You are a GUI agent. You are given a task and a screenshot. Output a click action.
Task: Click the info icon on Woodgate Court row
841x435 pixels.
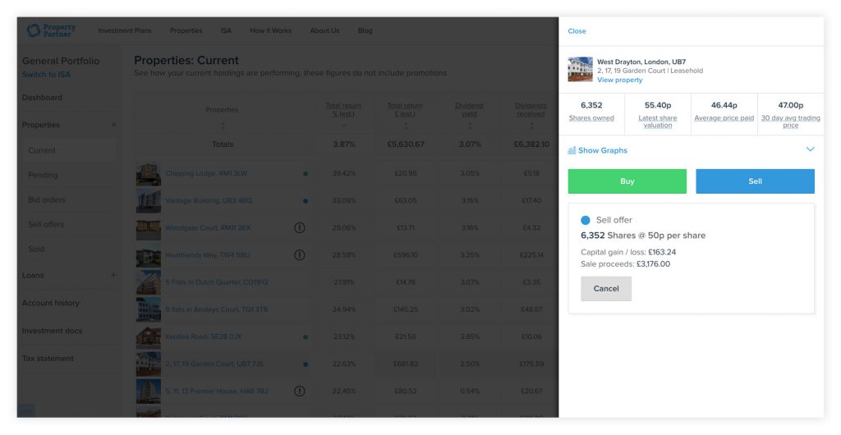[300, 227]
